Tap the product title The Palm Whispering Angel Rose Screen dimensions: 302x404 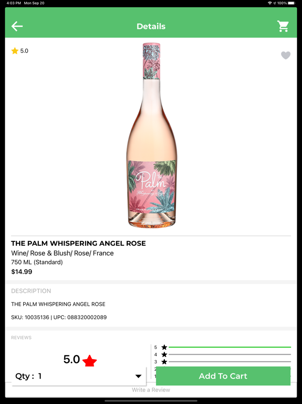click(79, 244)
